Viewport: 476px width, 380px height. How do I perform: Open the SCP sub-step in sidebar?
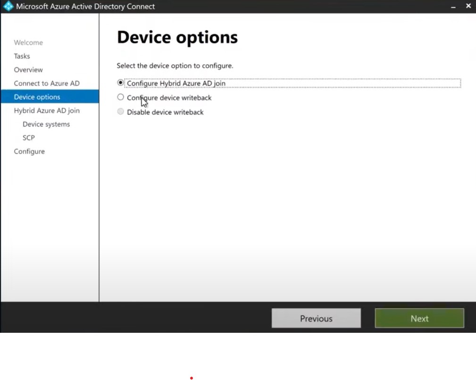tap(28, 138)
